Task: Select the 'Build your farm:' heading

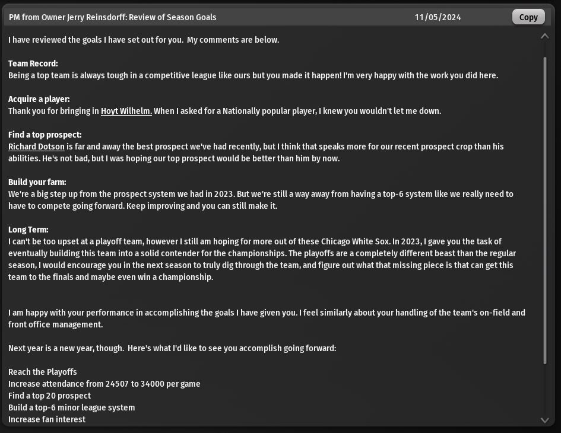Action: pos(37,182)
